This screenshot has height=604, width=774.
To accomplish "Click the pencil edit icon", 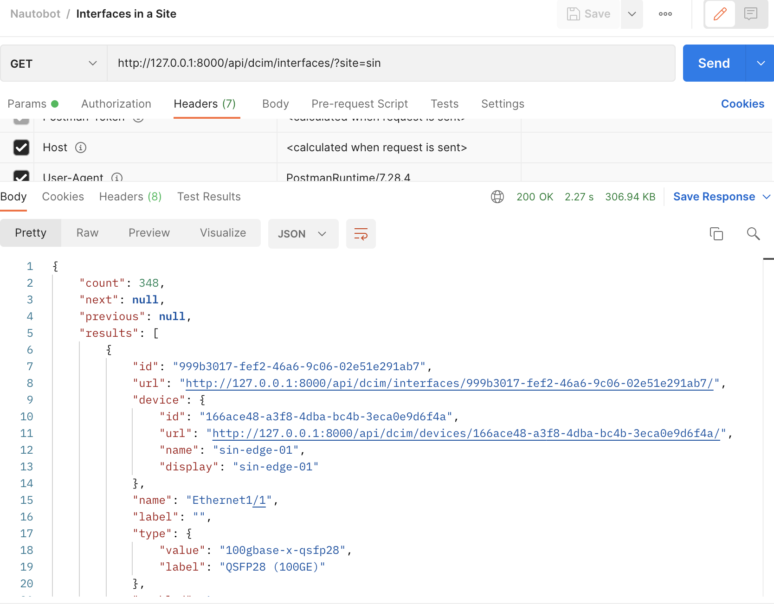I will click(x=720, y=14).
